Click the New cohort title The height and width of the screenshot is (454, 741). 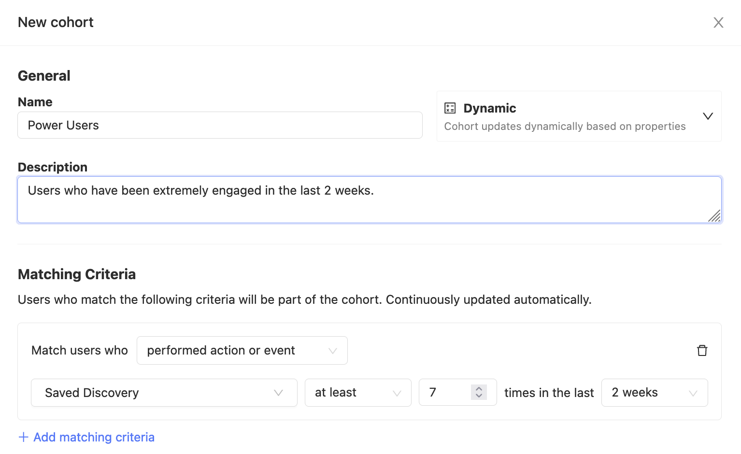click(56, 22)
